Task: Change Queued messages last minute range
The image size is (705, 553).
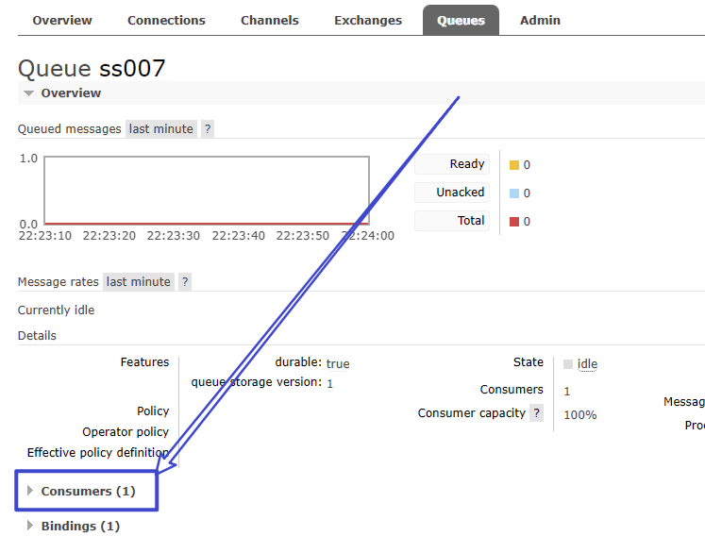Action: [161, 129]
